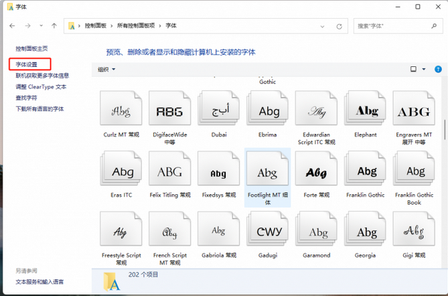Select the Gigi font icon
448x296 pixels.
click(x=414, y=228)
